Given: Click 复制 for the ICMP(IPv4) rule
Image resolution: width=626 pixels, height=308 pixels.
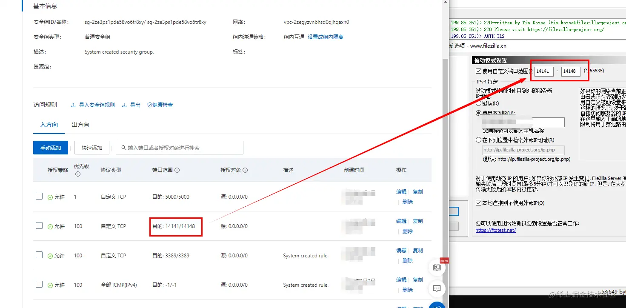Looking at the screenshot, I should point(418,280).
